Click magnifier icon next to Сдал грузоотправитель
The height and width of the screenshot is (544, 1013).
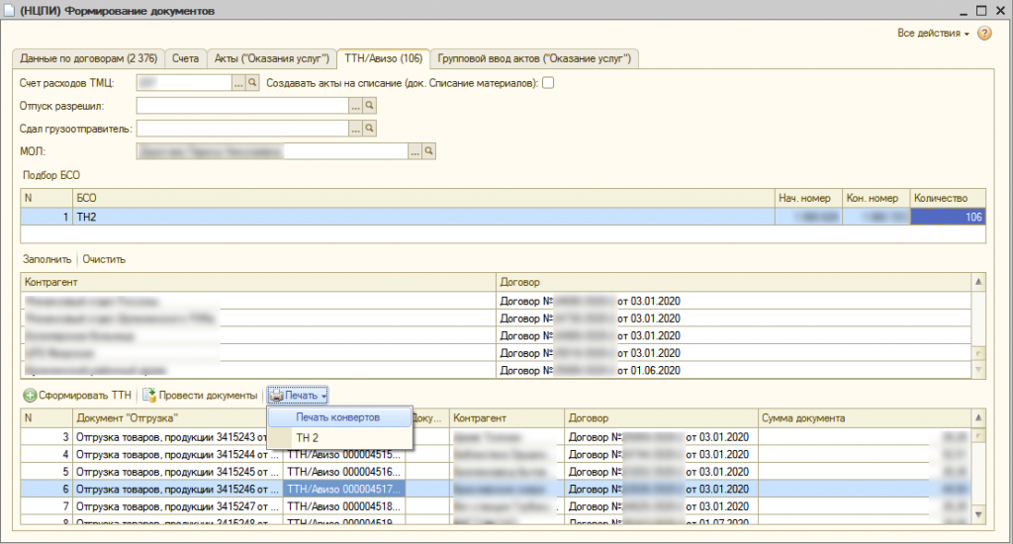point(370,128)
